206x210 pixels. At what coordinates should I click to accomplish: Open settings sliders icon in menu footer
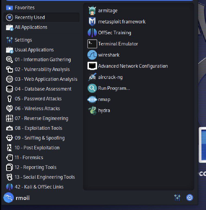(177, 197)
